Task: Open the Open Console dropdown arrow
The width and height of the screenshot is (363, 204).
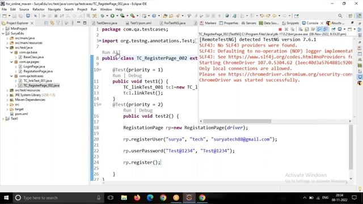Action: (x=354, y=29)
